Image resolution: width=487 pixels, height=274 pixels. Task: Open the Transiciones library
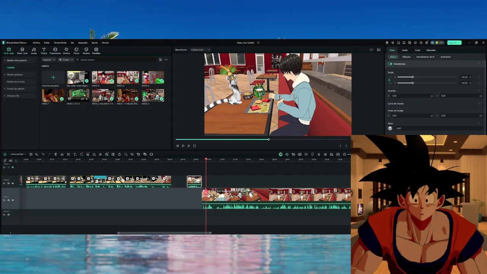click(x=55, y=51)
